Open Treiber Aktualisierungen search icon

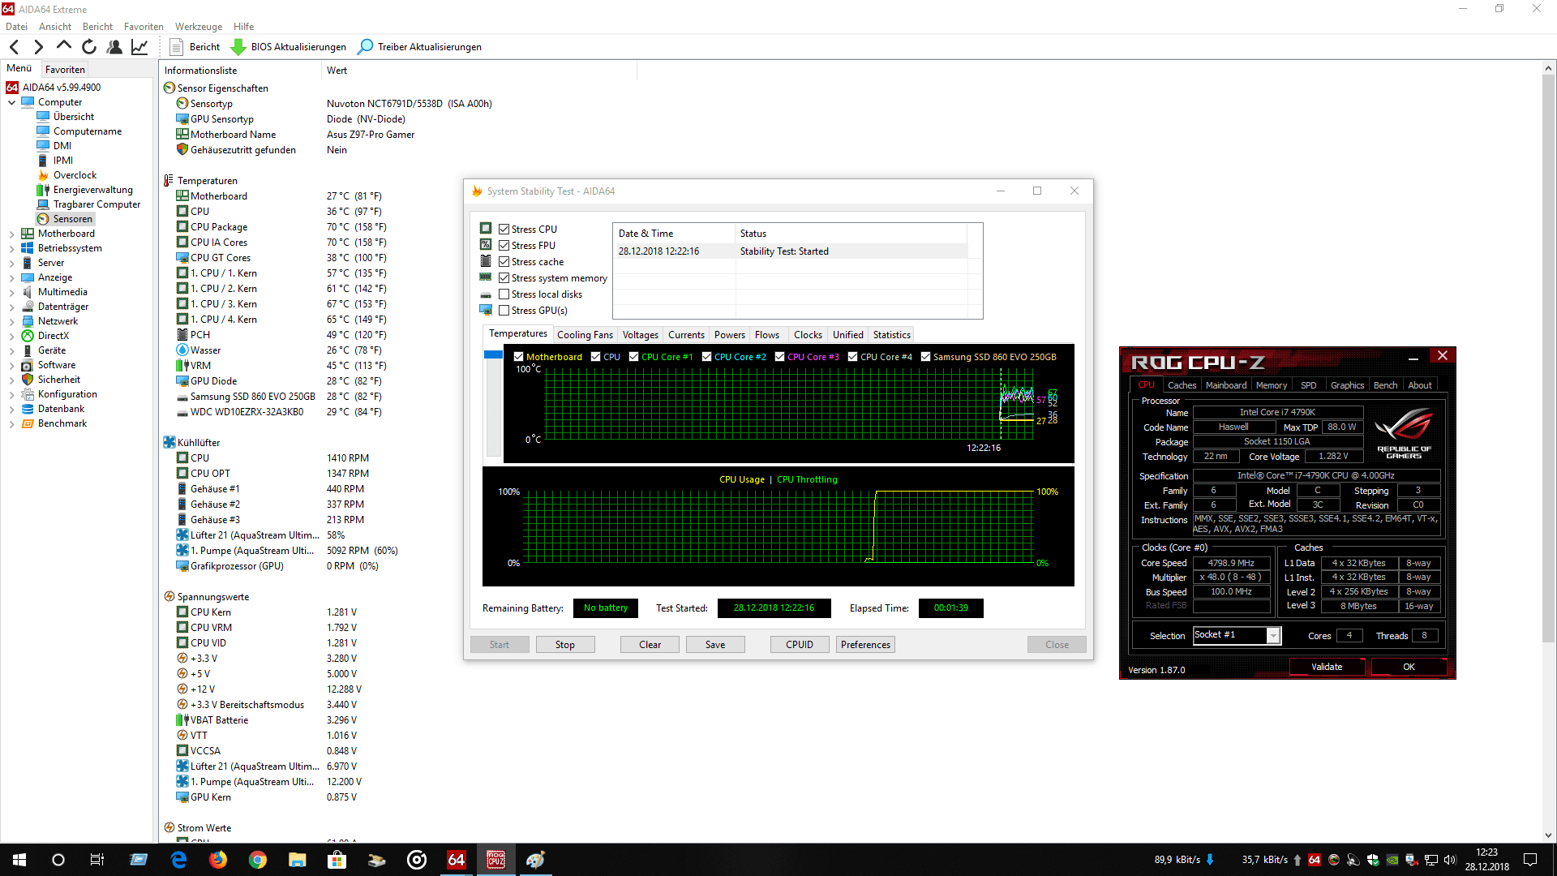tap(366, 47)
